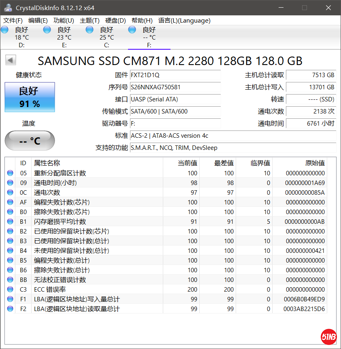
Task: Select the D: drive status icon
Action: [5, 29]
